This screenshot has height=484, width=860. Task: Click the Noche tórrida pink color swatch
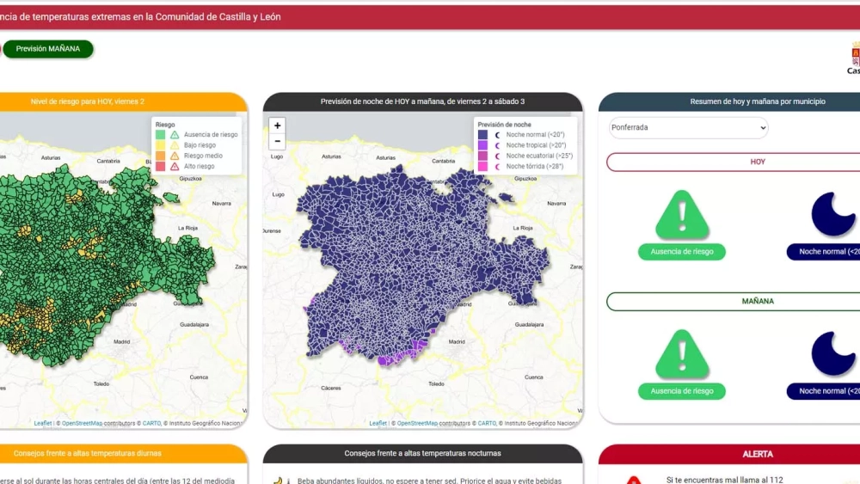482,166
